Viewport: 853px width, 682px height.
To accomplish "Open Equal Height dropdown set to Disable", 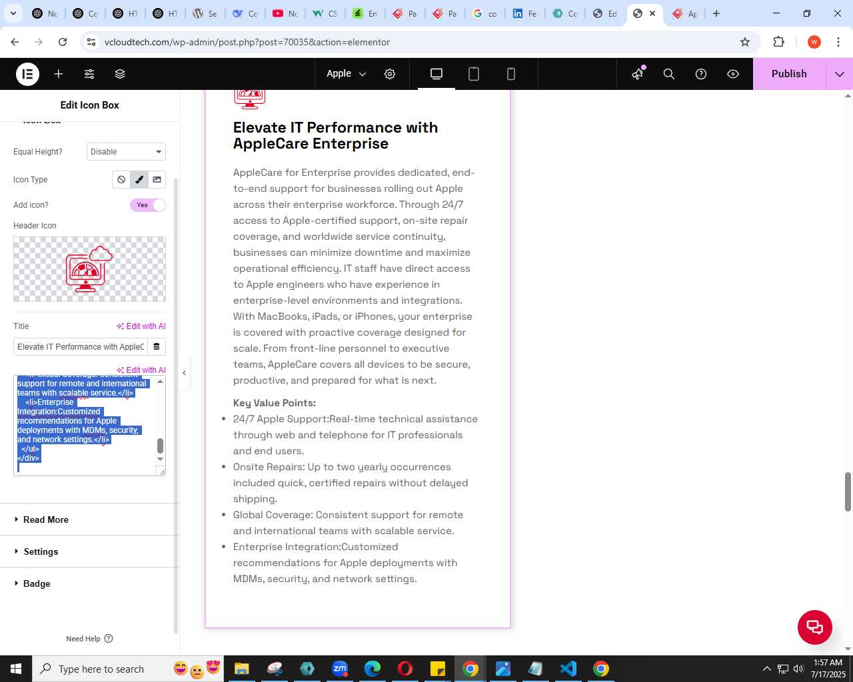I will [x=126, y=152].
